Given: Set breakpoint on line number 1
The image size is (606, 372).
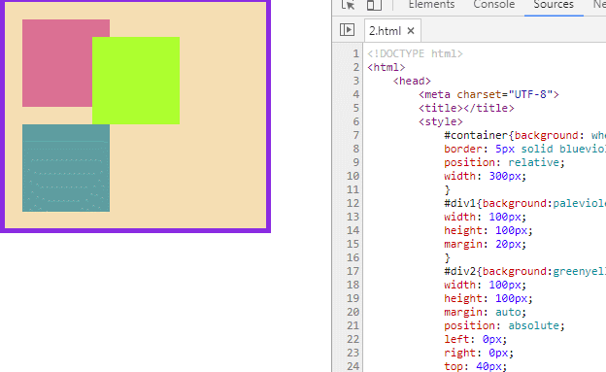Looking at the screenshot, I should [355, 53].
